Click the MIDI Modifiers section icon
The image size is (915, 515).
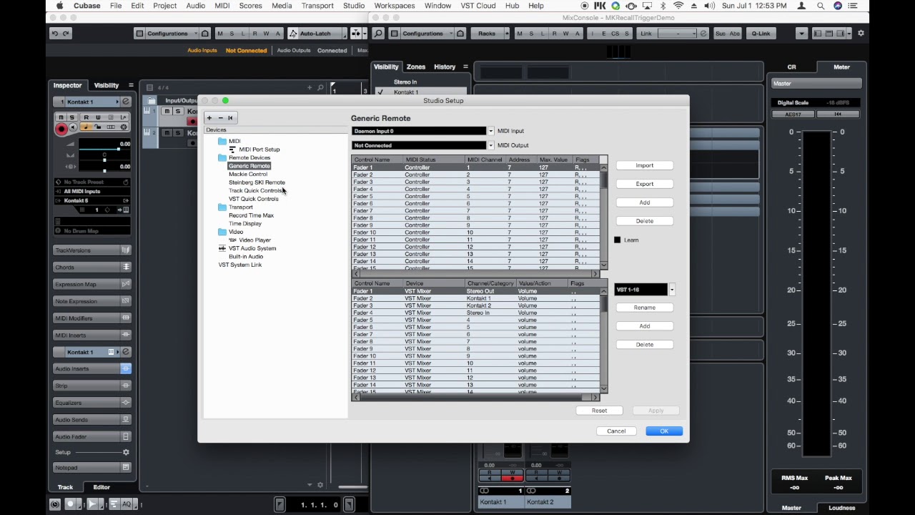pos(126,318)
